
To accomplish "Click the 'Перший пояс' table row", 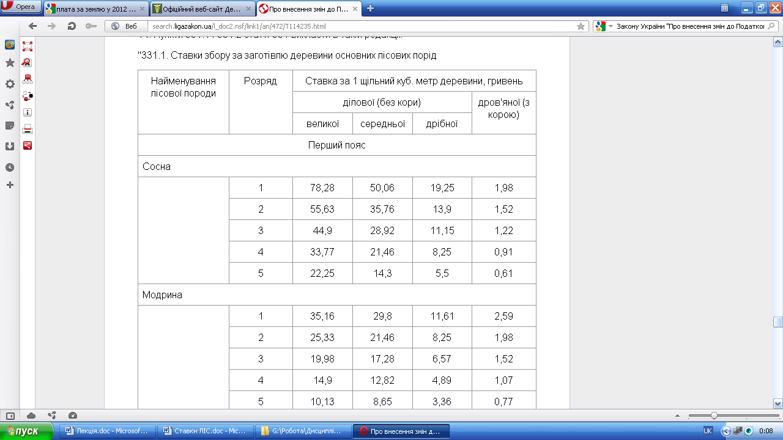I will tap(337, 145).
